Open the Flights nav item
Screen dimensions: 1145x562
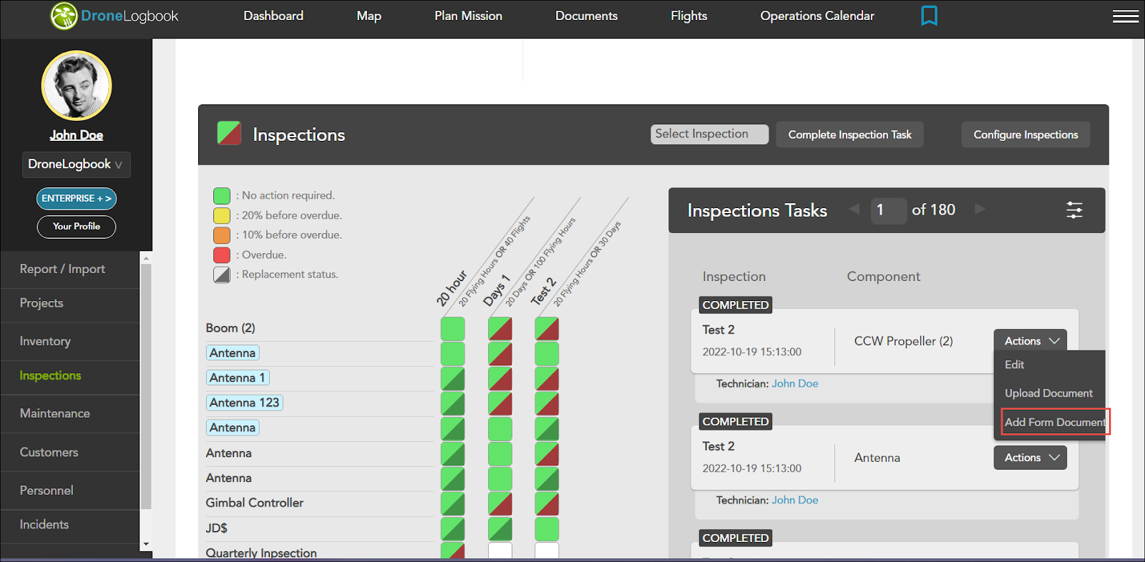[x=688, y=16]
